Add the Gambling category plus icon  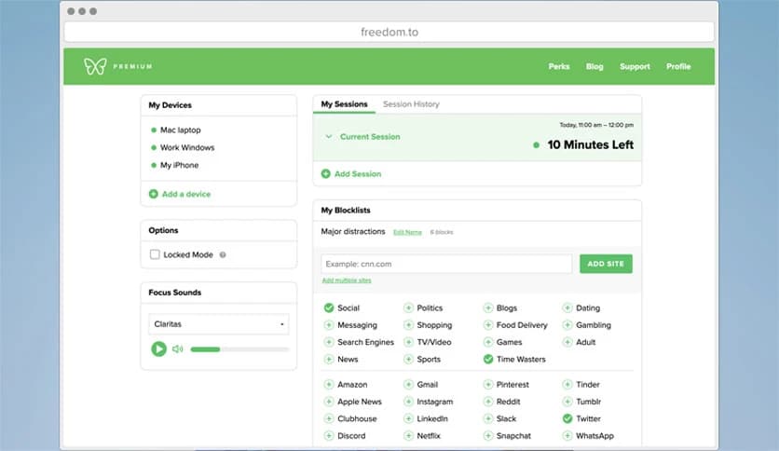[567, 325]
